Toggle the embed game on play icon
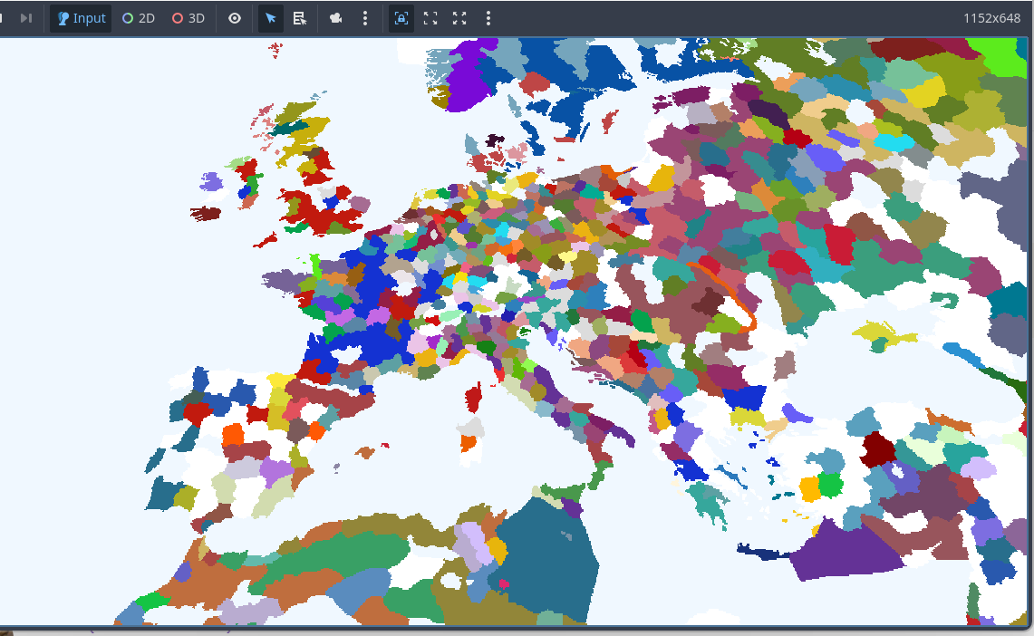The width and height of the screenshot is (1034, 636). click(401, 18)
